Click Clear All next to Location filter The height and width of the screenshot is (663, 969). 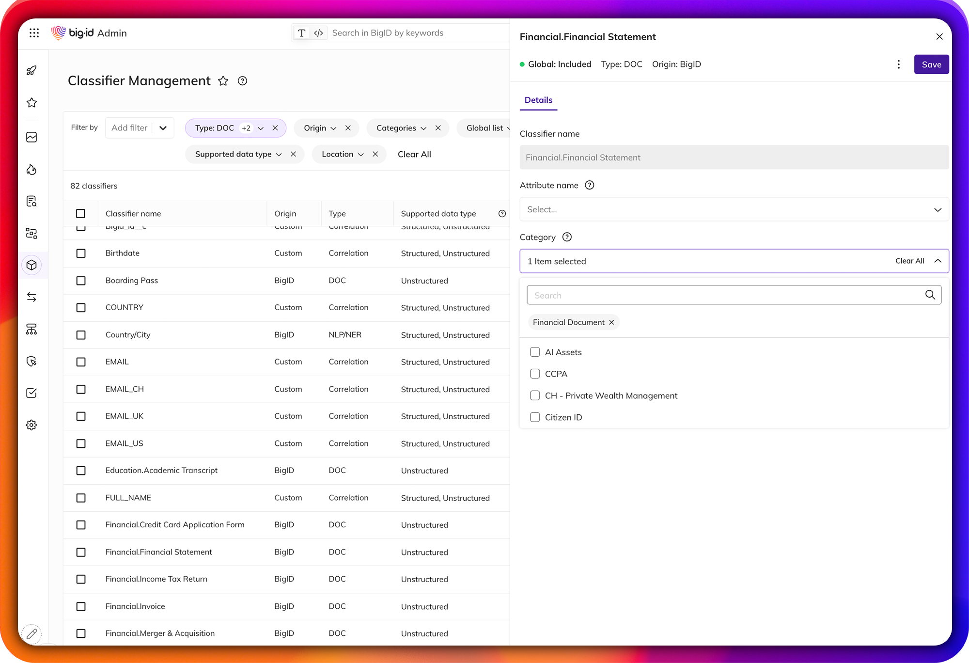pos(414,154)
